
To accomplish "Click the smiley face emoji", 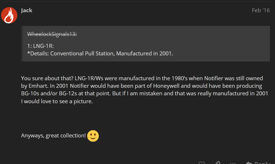I will [93, 136].
